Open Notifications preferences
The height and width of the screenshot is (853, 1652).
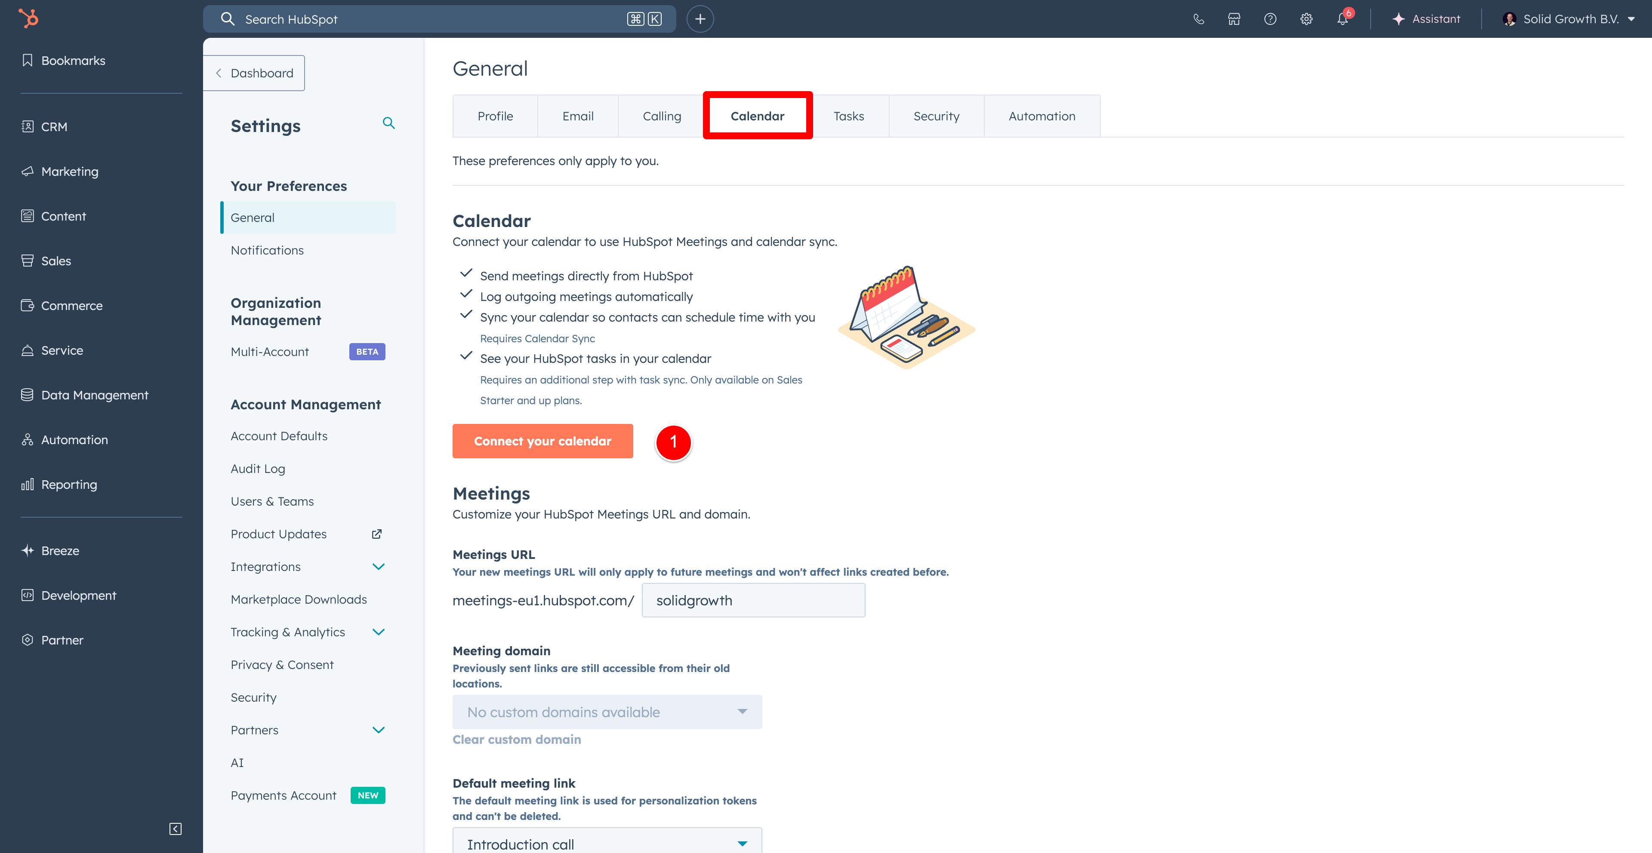(x=267, y=250)
